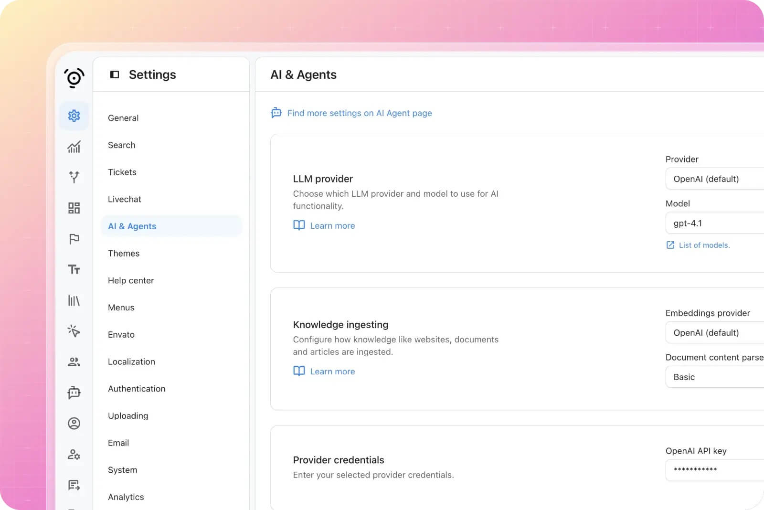
Task: Select the flag icon in the sidebar
Action: [x=74, y=239]
